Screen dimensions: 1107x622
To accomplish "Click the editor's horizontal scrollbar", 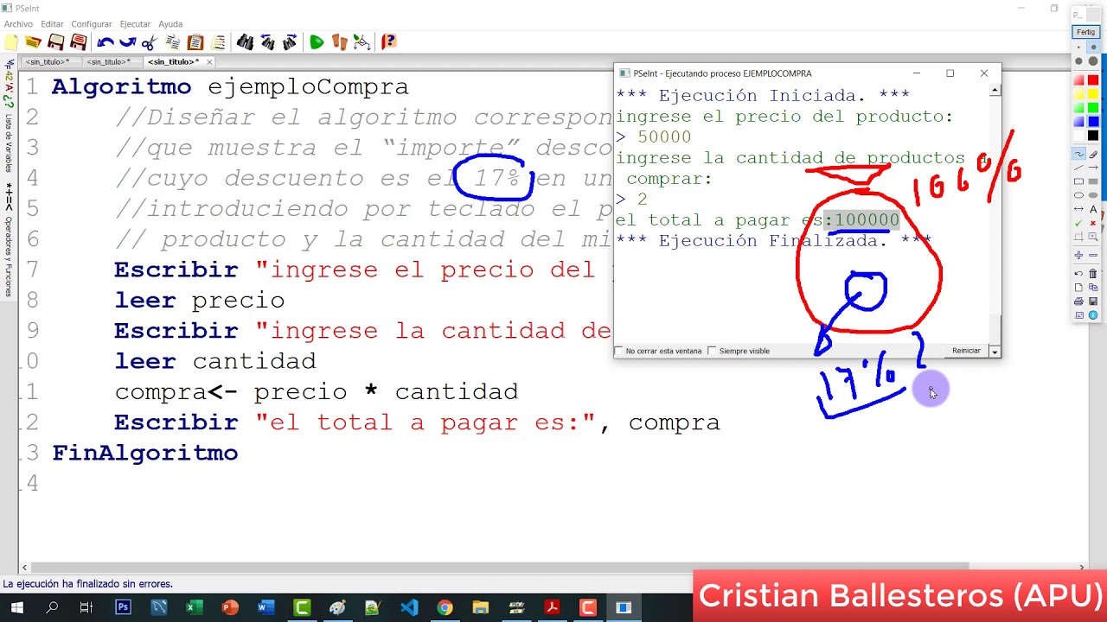I will [x=553, y=568].
